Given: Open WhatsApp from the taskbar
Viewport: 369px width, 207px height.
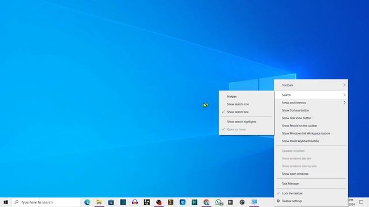Looking at the screenshot, I should click(219, 202).
